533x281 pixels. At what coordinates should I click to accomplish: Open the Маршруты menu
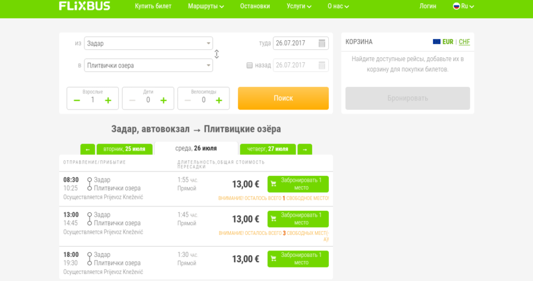(205, 6)
